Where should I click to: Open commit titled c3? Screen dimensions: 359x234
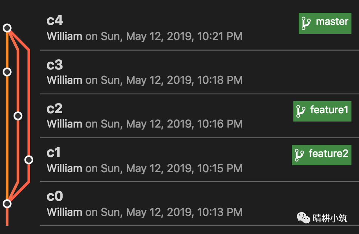coord(55,65)
